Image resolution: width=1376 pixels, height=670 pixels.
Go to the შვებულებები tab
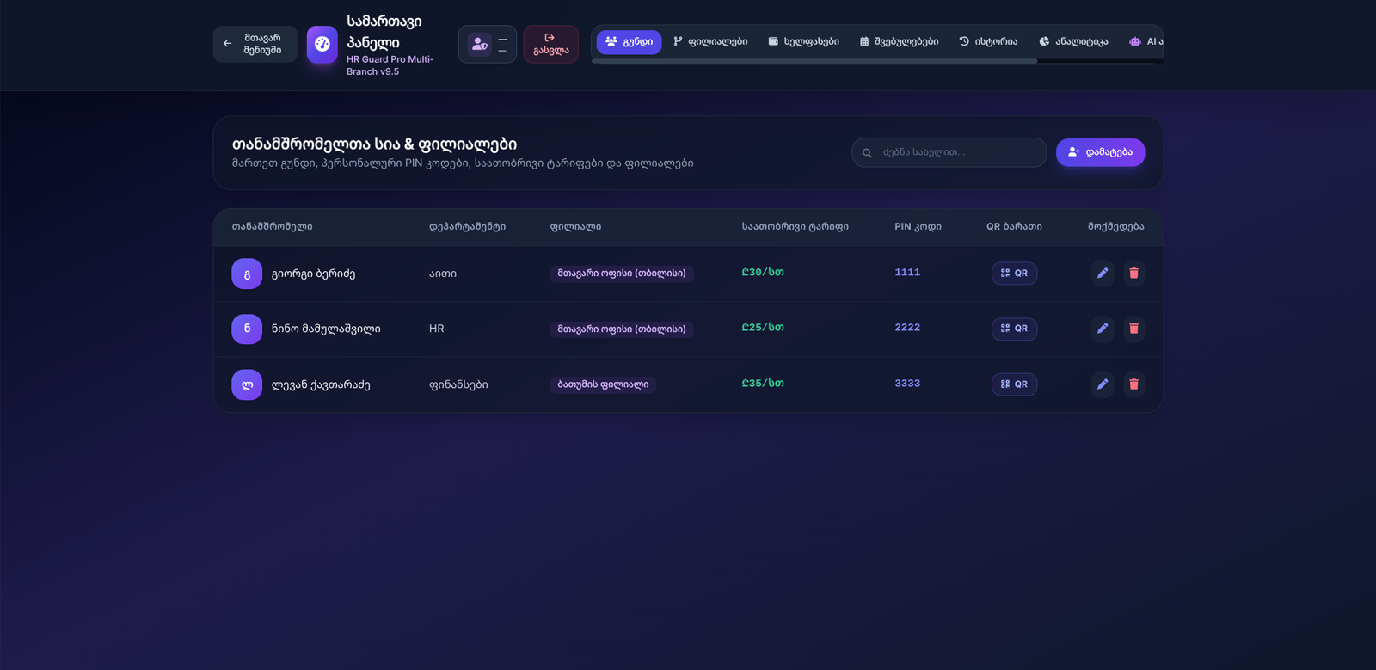[x=899, y=42]
